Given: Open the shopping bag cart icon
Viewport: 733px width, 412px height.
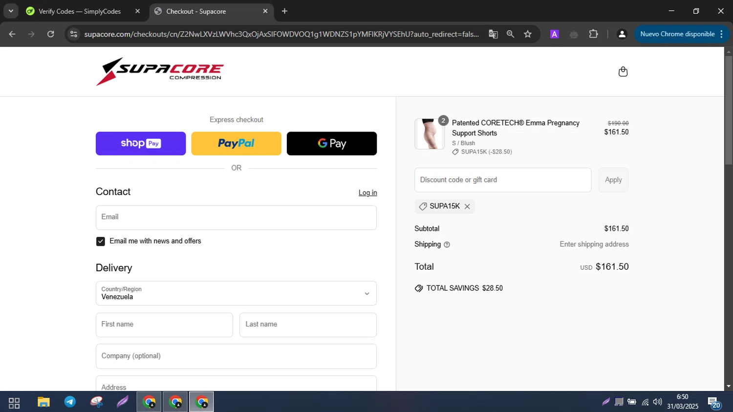Looking at the screenshot, I should point(623,72).
